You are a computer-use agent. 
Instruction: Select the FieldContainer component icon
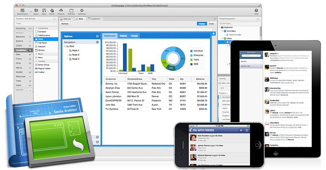[x=36, y=35]
